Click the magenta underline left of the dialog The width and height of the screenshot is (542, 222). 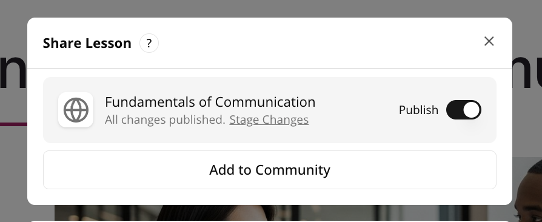(x=13, y=124)
